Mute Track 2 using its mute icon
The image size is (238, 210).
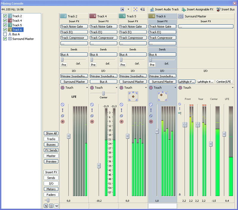(62, 105)
